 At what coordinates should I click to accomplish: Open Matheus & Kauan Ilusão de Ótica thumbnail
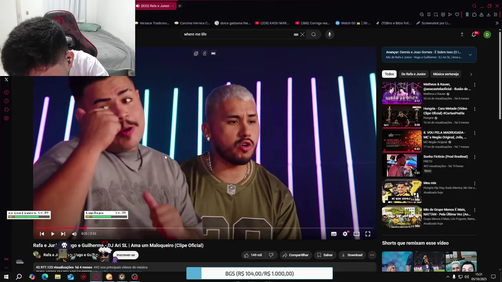click(402, 93)
